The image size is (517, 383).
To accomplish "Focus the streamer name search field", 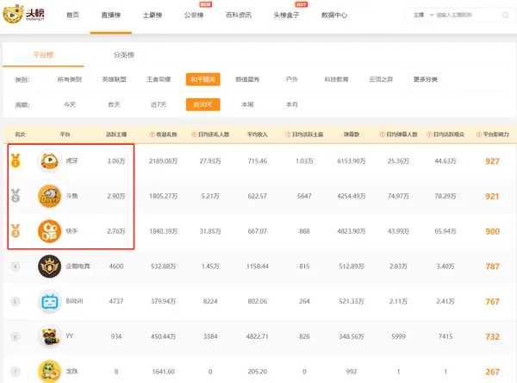I will pyautogui.click(x=466, y=16).
